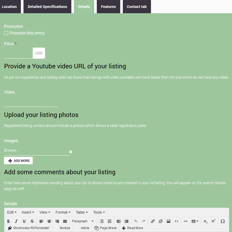Redo the last edit
Image resolution: width=232 pixels, height=232 pixels.
144,221
